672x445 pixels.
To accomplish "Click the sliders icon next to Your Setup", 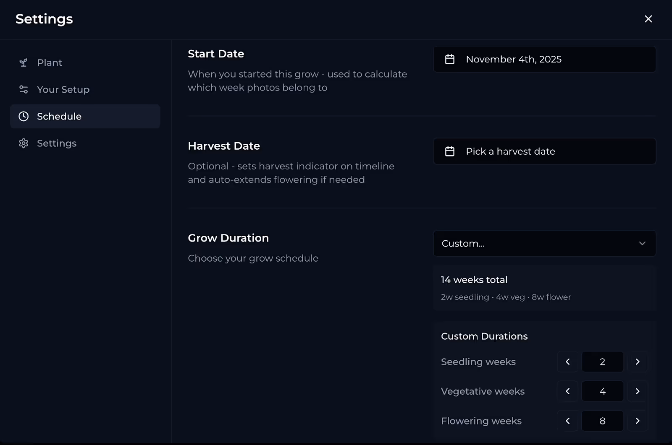I will click(x=24, y=89).
